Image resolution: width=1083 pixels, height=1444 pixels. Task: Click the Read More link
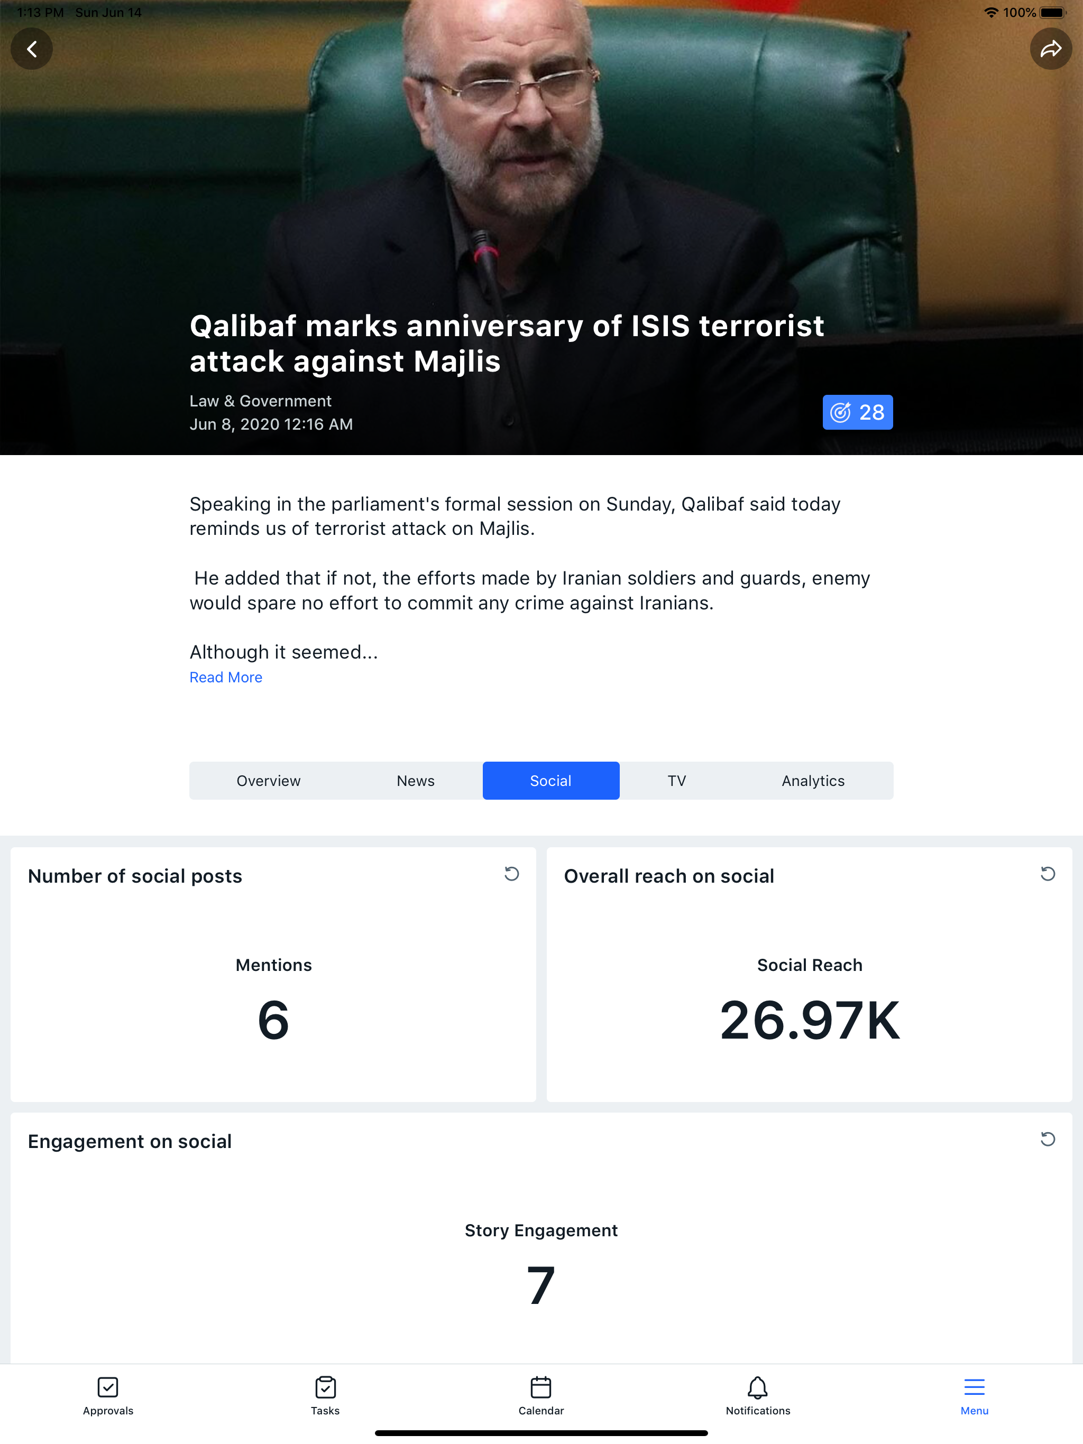tap(226, 677)
